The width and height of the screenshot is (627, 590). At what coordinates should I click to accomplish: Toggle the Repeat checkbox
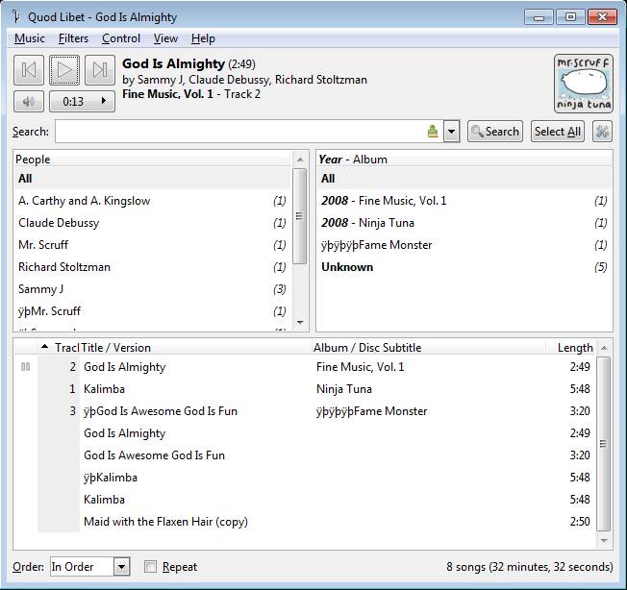(150, 566)
